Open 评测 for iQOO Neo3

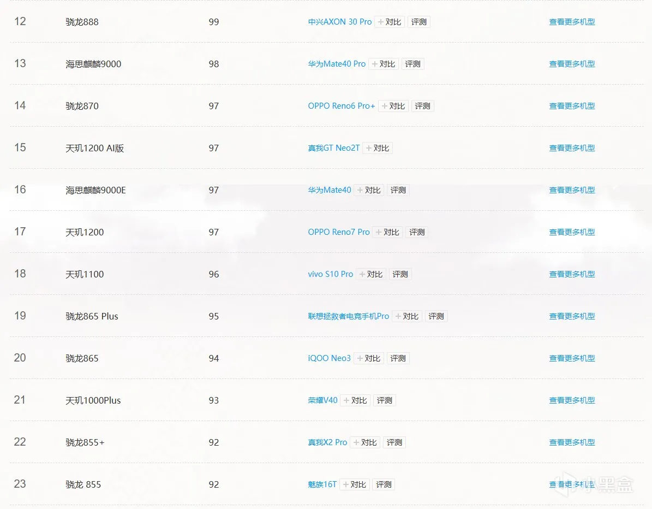398,358
